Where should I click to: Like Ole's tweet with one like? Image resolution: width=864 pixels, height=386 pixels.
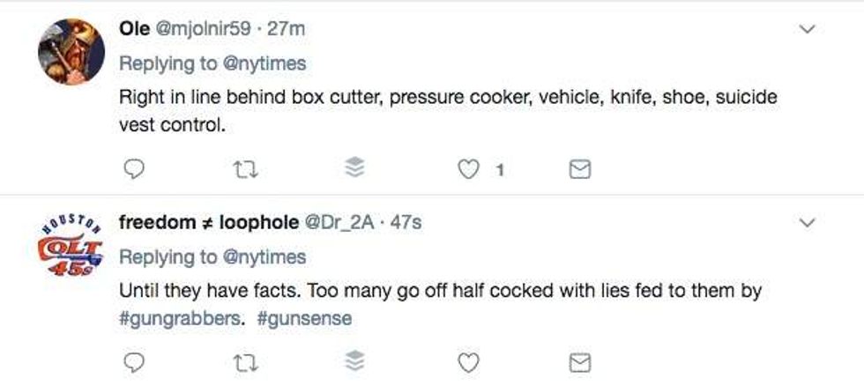[470, 169]
